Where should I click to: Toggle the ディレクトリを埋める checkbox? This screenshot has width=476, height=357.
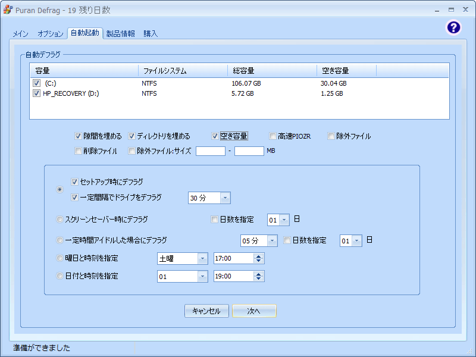131,136
